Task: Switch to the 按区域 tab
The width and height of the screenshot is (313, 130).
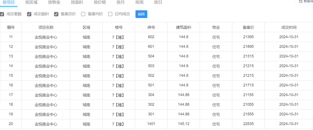Action: pos(31,2)
